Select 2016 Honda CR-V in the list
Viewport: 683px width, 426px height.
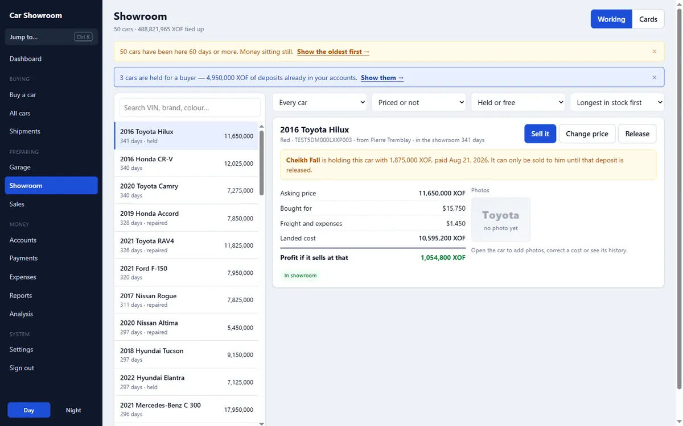[186, 163]
